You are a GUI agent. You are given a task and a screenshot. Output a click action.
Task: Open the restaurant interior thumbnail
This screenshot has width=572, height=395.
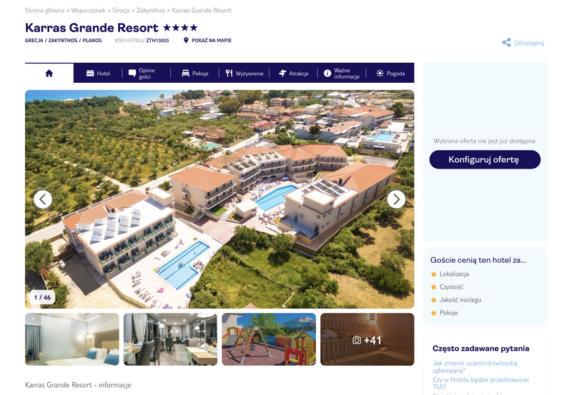click(170, 339)
